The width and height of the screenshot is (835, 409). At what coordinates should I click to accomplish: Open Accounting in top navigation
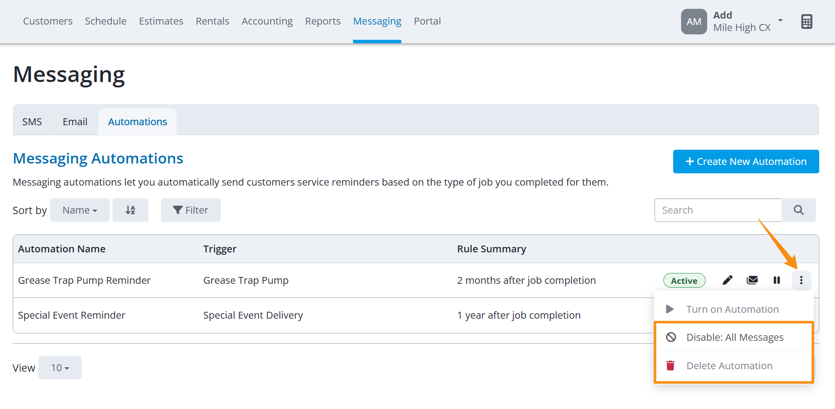tap(267, 21)
